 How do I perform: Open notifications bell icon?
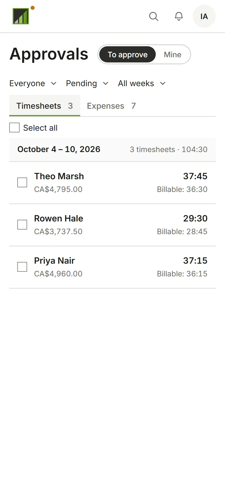(179, 16)
